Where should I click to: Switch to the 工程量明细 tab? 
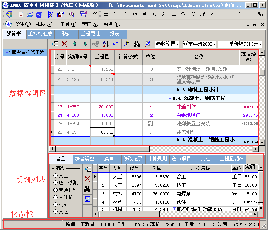click(x=232, y=159)
